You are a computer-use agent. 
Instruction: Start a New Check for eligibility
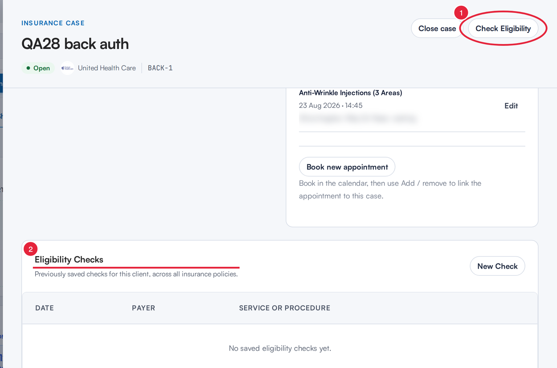click(x=497, y=266)
